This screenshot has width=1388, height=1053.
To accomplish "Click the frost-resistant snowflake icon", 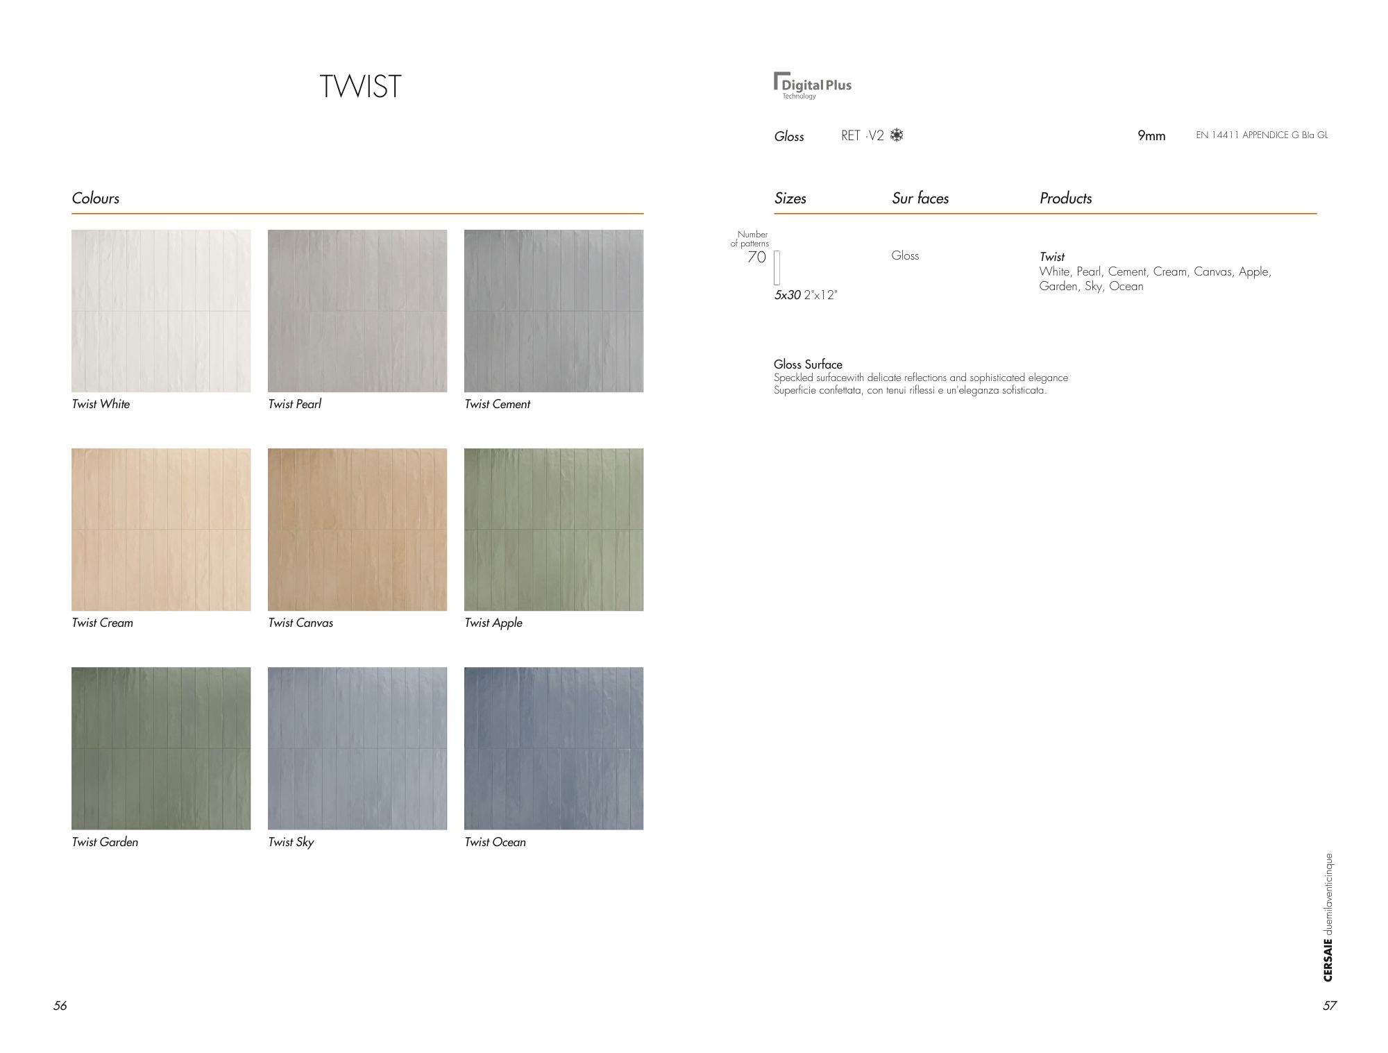I will point(897,135).
